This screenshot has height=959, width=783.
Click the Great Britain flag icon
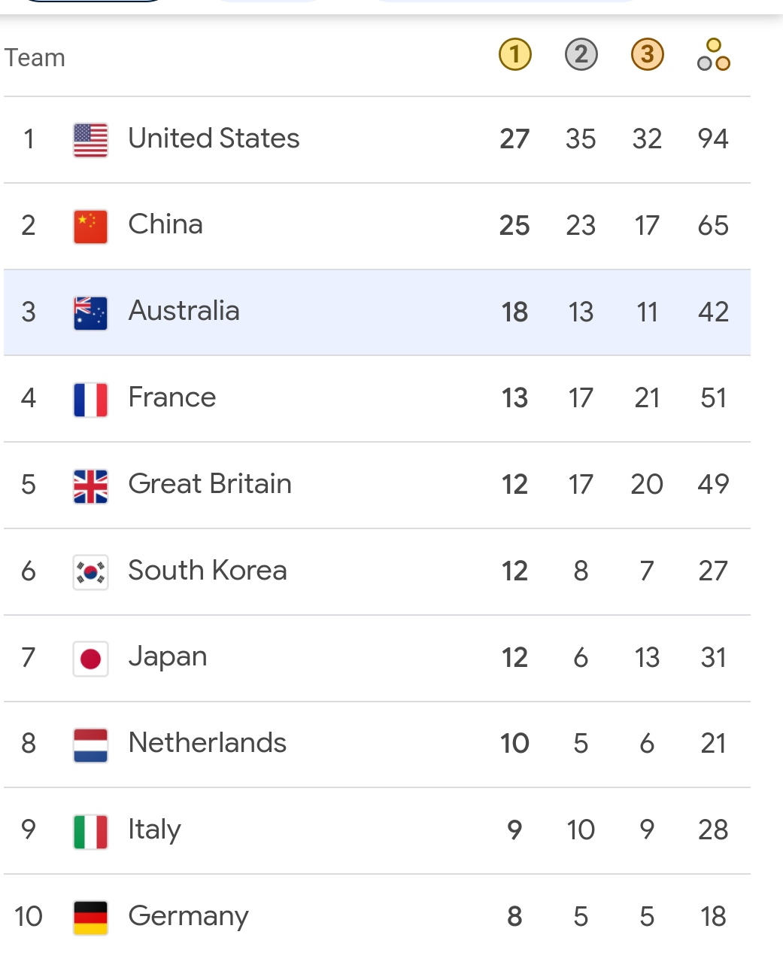point(90,486)
